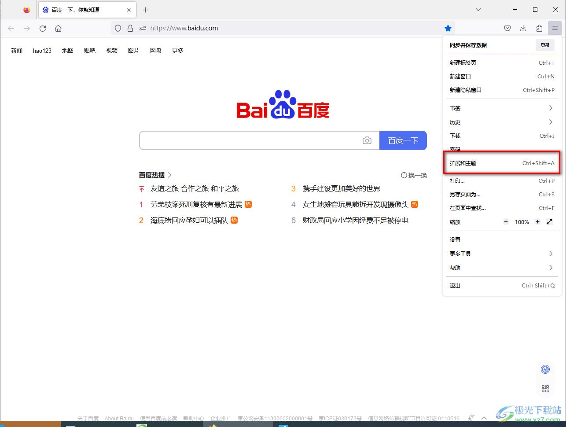
Task: Open 地图 maps link
Action: tap(68, 51)
